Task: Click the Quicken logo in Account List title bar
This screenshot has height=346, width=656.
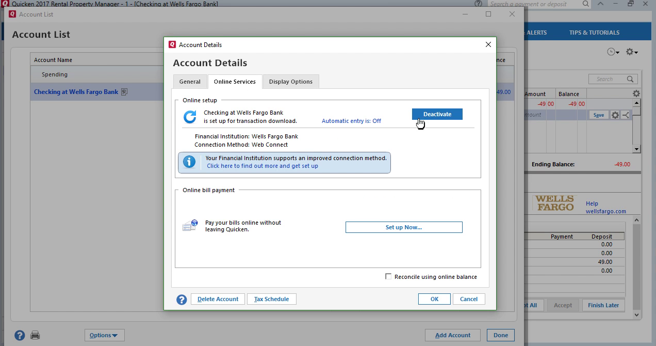Action: [12, 14]
